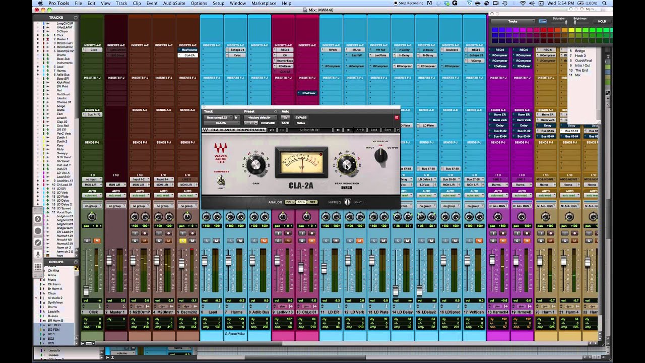
Task: Mute the Click track
Action: point(97,241)
